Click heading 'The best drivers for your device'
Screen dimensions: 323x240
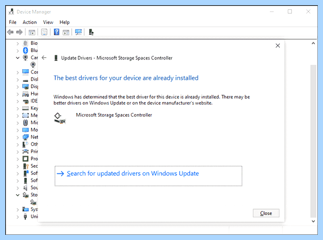coord(126,78)
